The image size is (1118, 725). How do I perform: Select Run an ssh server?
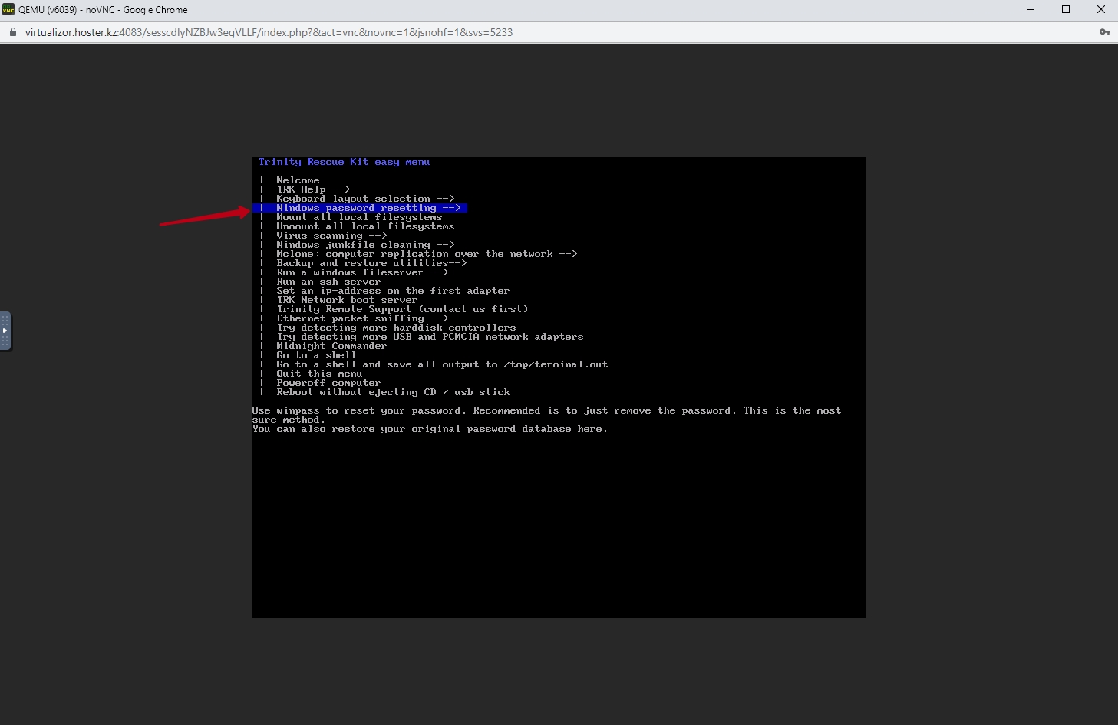point(328,282)
